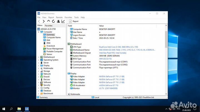
Task: Expand the Storage tree node
Action: point(39,71)
